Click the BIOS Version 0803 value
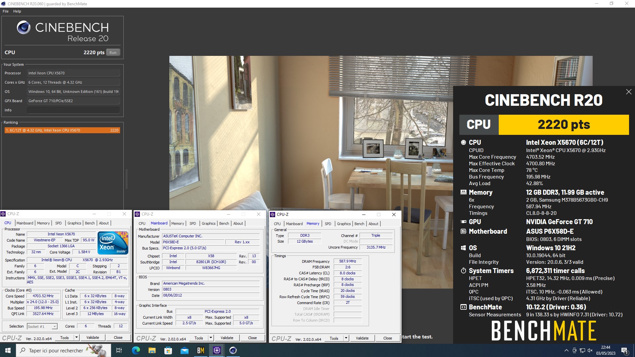635x357 pixels. coord(211,289)
